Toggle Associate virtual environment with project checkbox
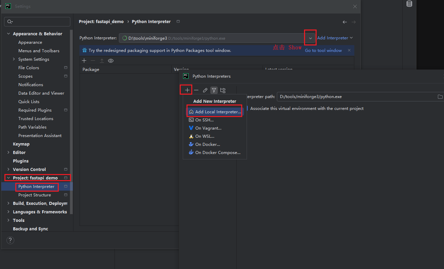Viewport: 444px width, 269px height. coord(247,109)
